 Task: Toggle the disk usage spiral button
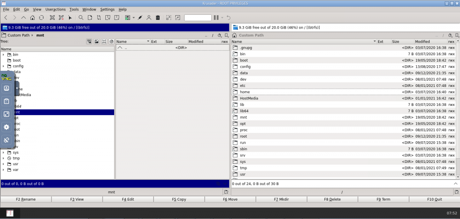coord(111,42)
